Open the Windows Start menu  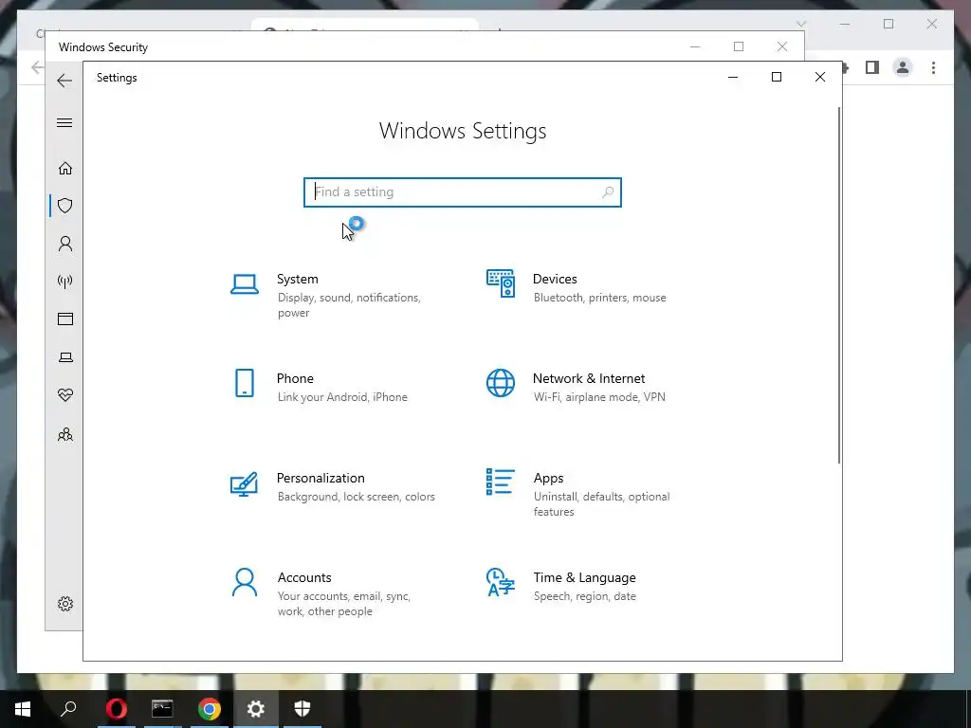coord(23,709)
